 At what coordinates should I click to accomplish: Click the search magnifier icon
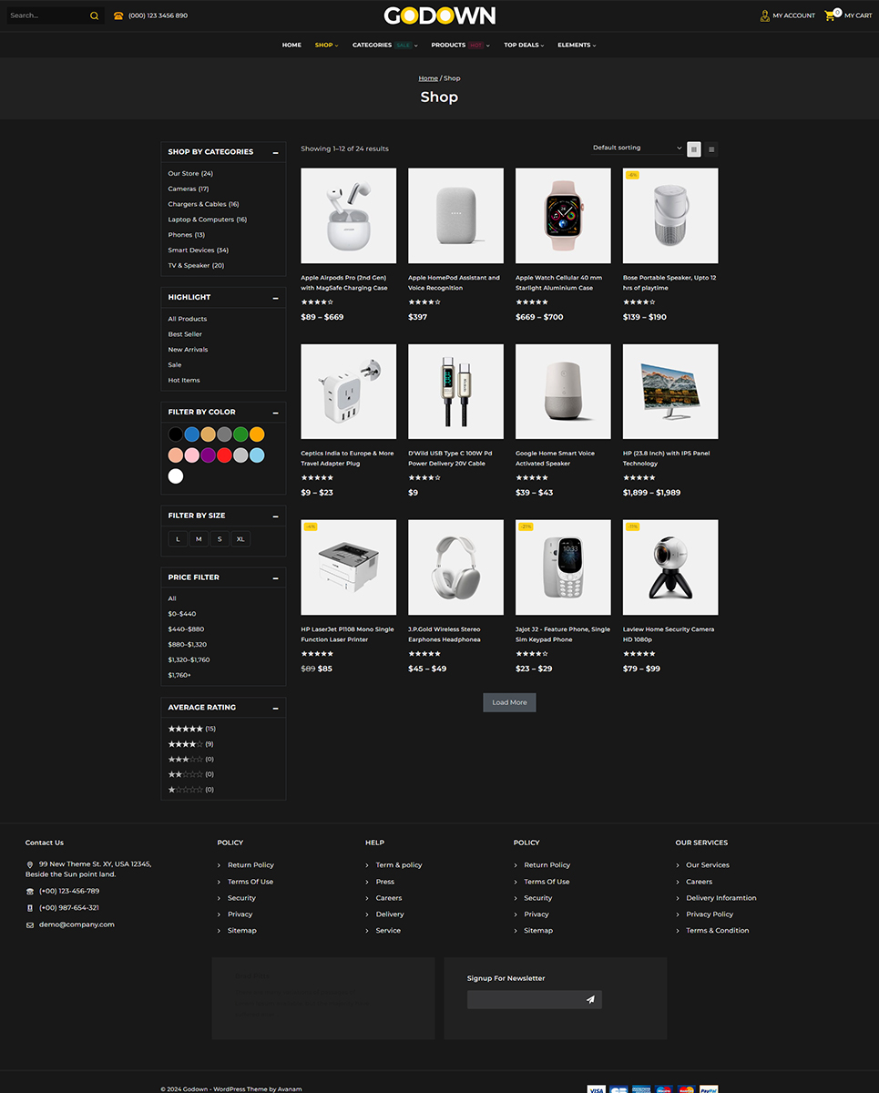[x=94, y=15]
